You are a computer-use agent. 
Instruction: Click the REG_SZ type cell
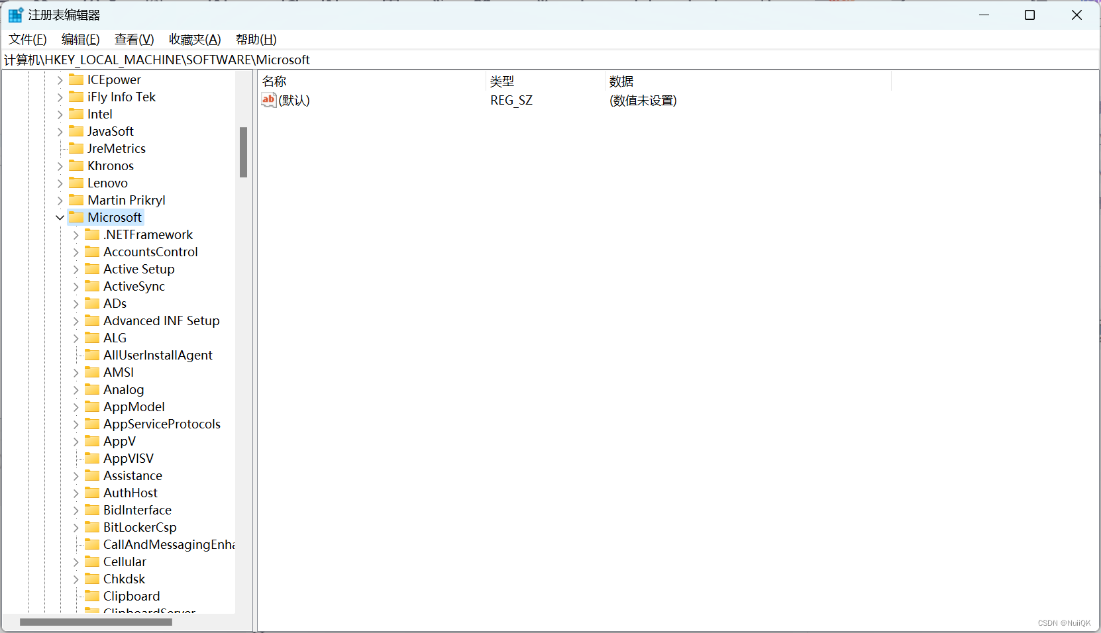pyautogui.click(x=511, y=100)
